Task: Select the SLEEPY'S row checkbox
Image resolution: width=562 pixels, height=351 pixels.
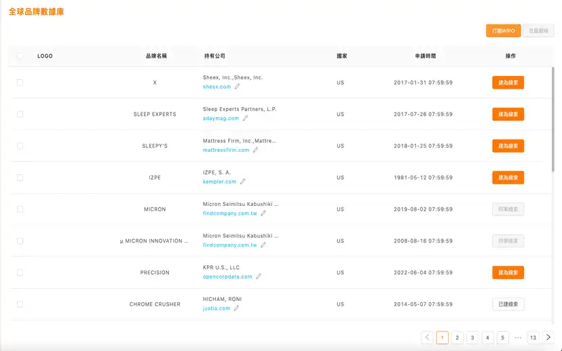Action: (20, 146)
